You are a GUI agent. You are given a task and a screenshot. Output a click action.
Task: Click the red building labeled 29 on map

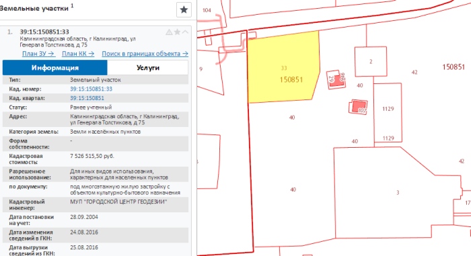point(336,79)
